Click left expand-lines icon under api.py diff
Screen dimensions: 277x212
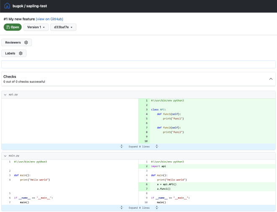(x=121, y=146)
